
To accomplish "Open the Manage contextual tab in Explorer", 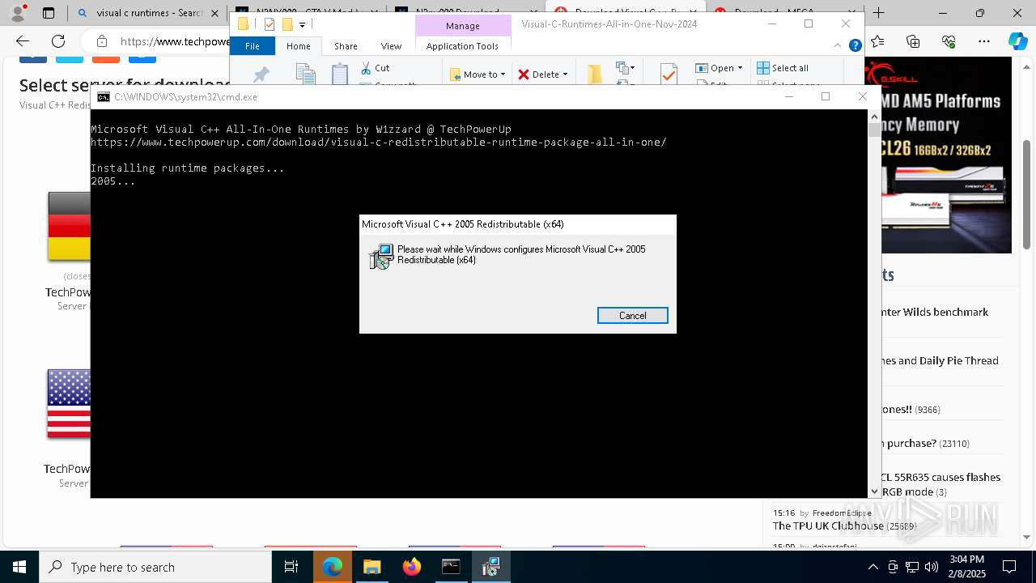I will [463, 26].
